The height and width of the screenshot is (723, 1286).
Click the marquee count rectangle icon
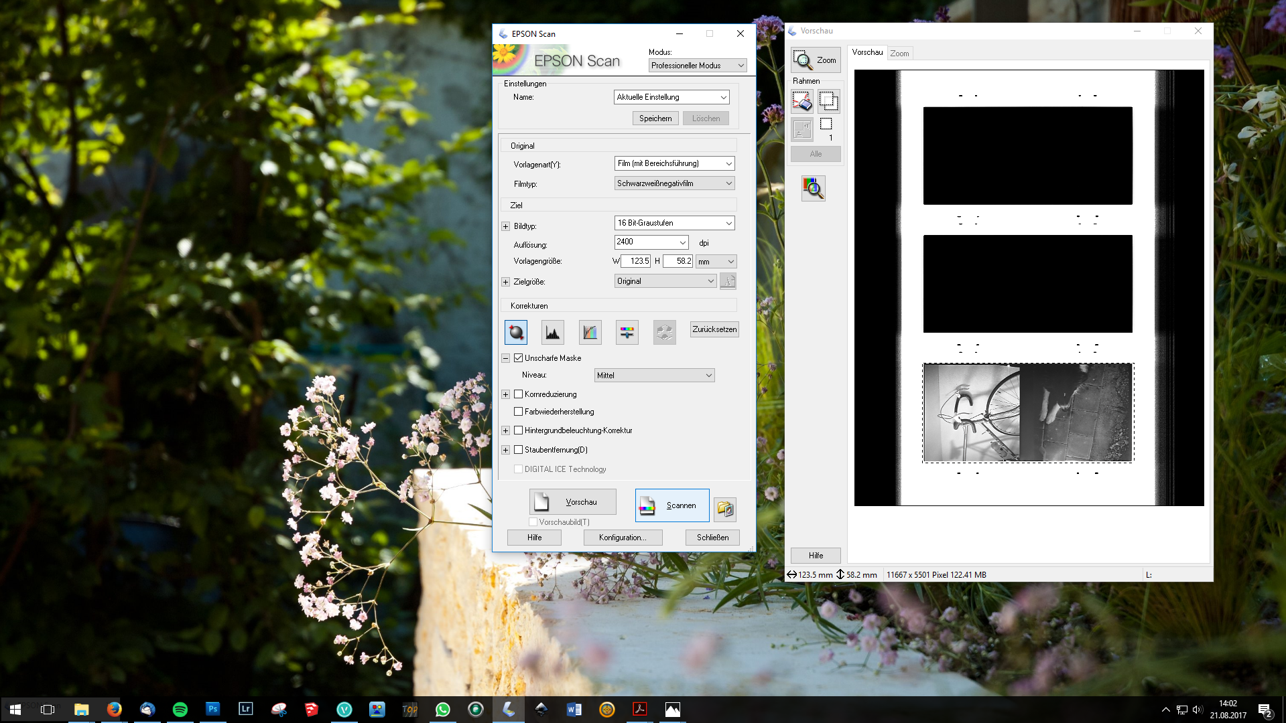pyautogui.click(x=826, y=124)
